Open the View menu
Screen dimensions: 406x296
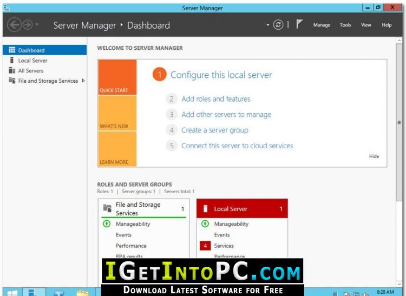366,25
